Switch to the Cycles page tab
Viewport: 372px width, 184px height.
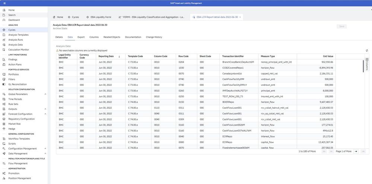[x=74, y=18]
